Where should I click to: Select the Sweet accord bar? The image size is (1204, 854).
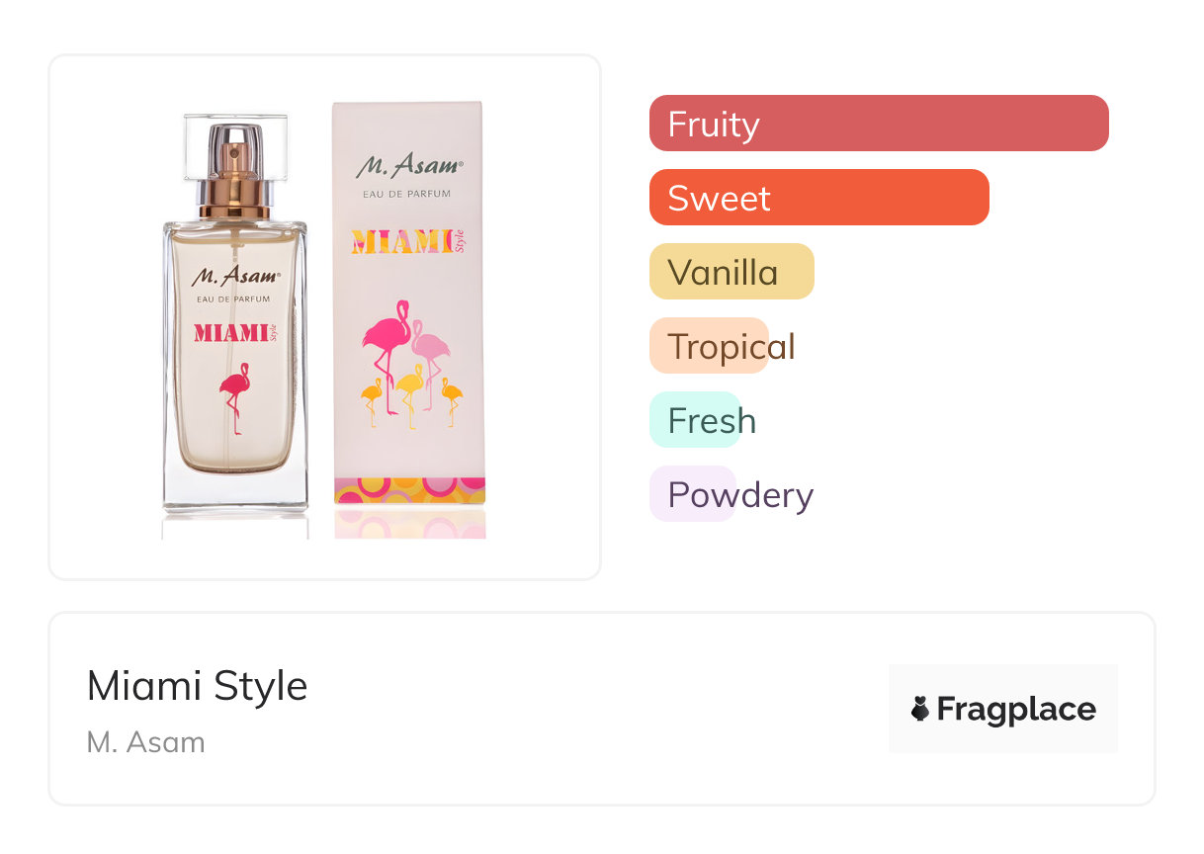point(818,198)
